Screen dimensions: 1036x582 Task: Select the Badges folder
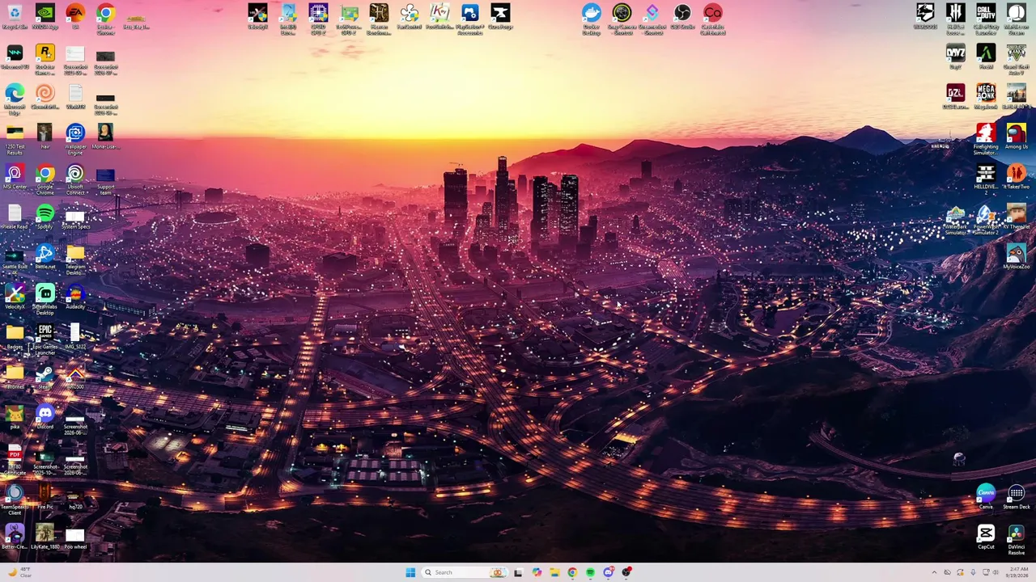coord(15,337)
